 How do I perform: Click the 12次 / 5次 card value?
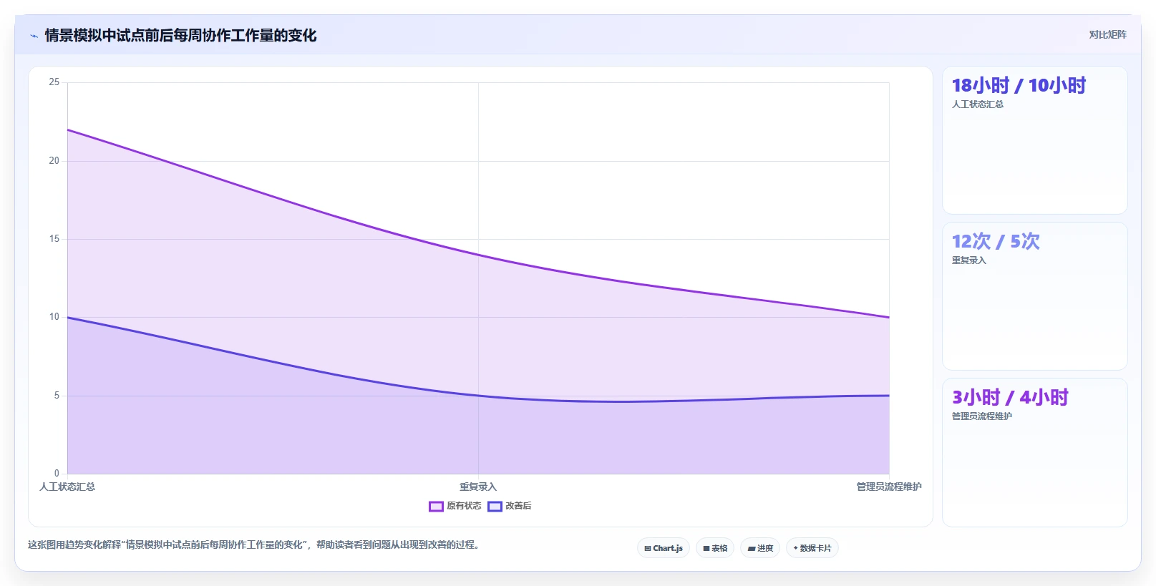pos(996,241)
